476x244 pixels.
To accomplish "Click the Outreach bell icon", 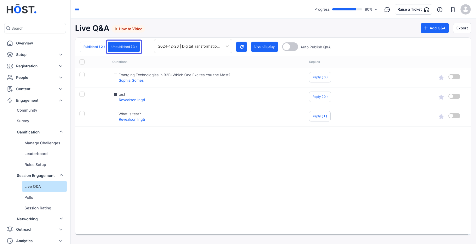I will pos(10,229).
